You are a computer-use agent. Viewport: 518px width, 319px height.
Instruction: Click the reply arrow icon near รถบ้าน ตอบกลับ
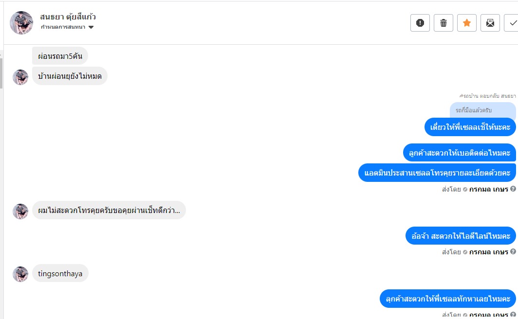coord(461,96)
